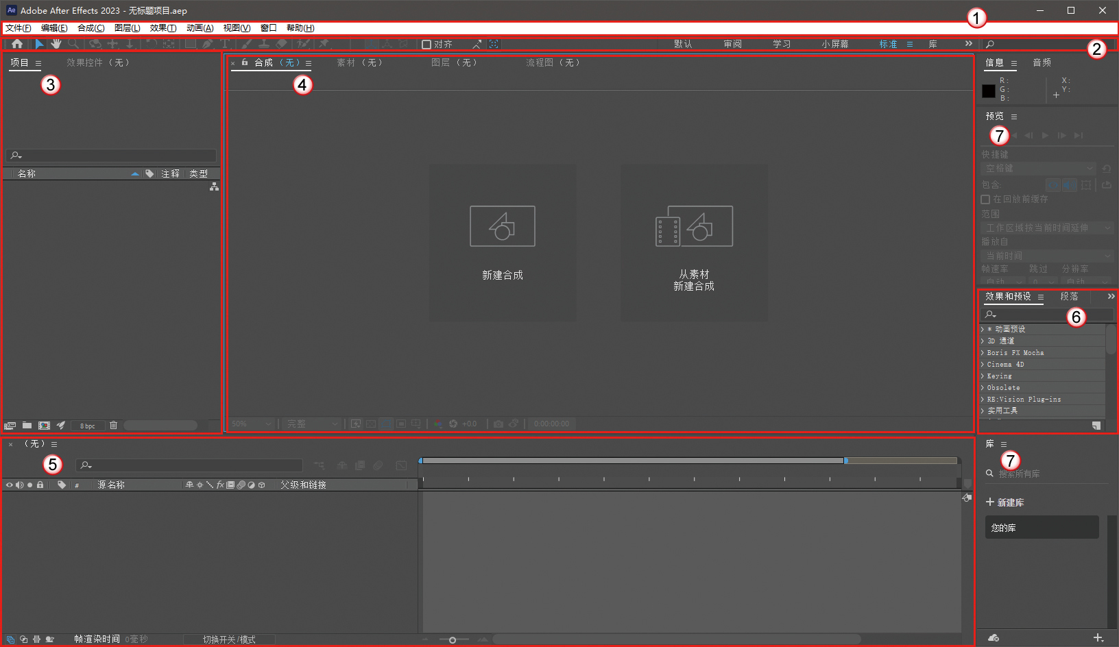
Task: Open the 文件(F) menu
Action: pyautogui.click(x=19, y=28)
